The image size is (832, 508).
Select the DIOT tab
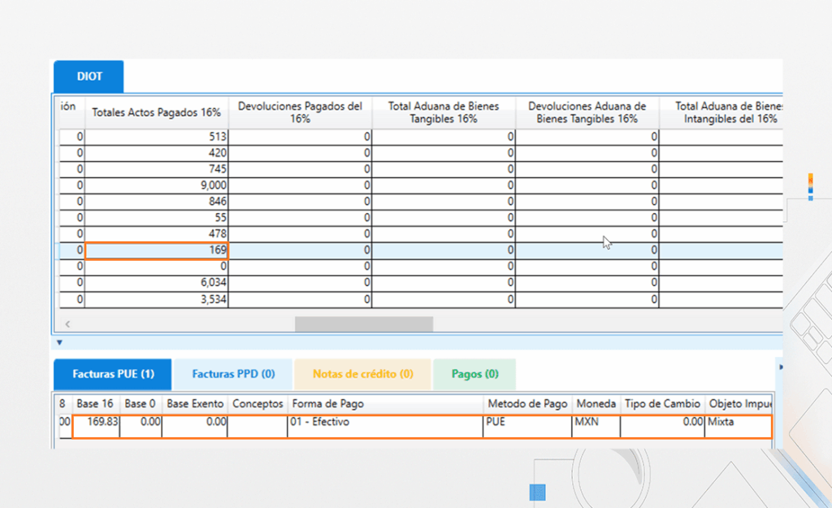(x=89, y=76)
